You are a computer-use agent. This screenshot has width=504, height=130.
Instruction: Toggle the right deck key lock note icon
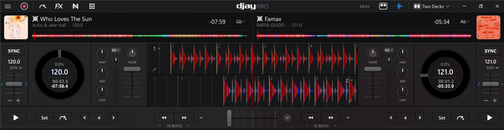(x=479, y=84)
